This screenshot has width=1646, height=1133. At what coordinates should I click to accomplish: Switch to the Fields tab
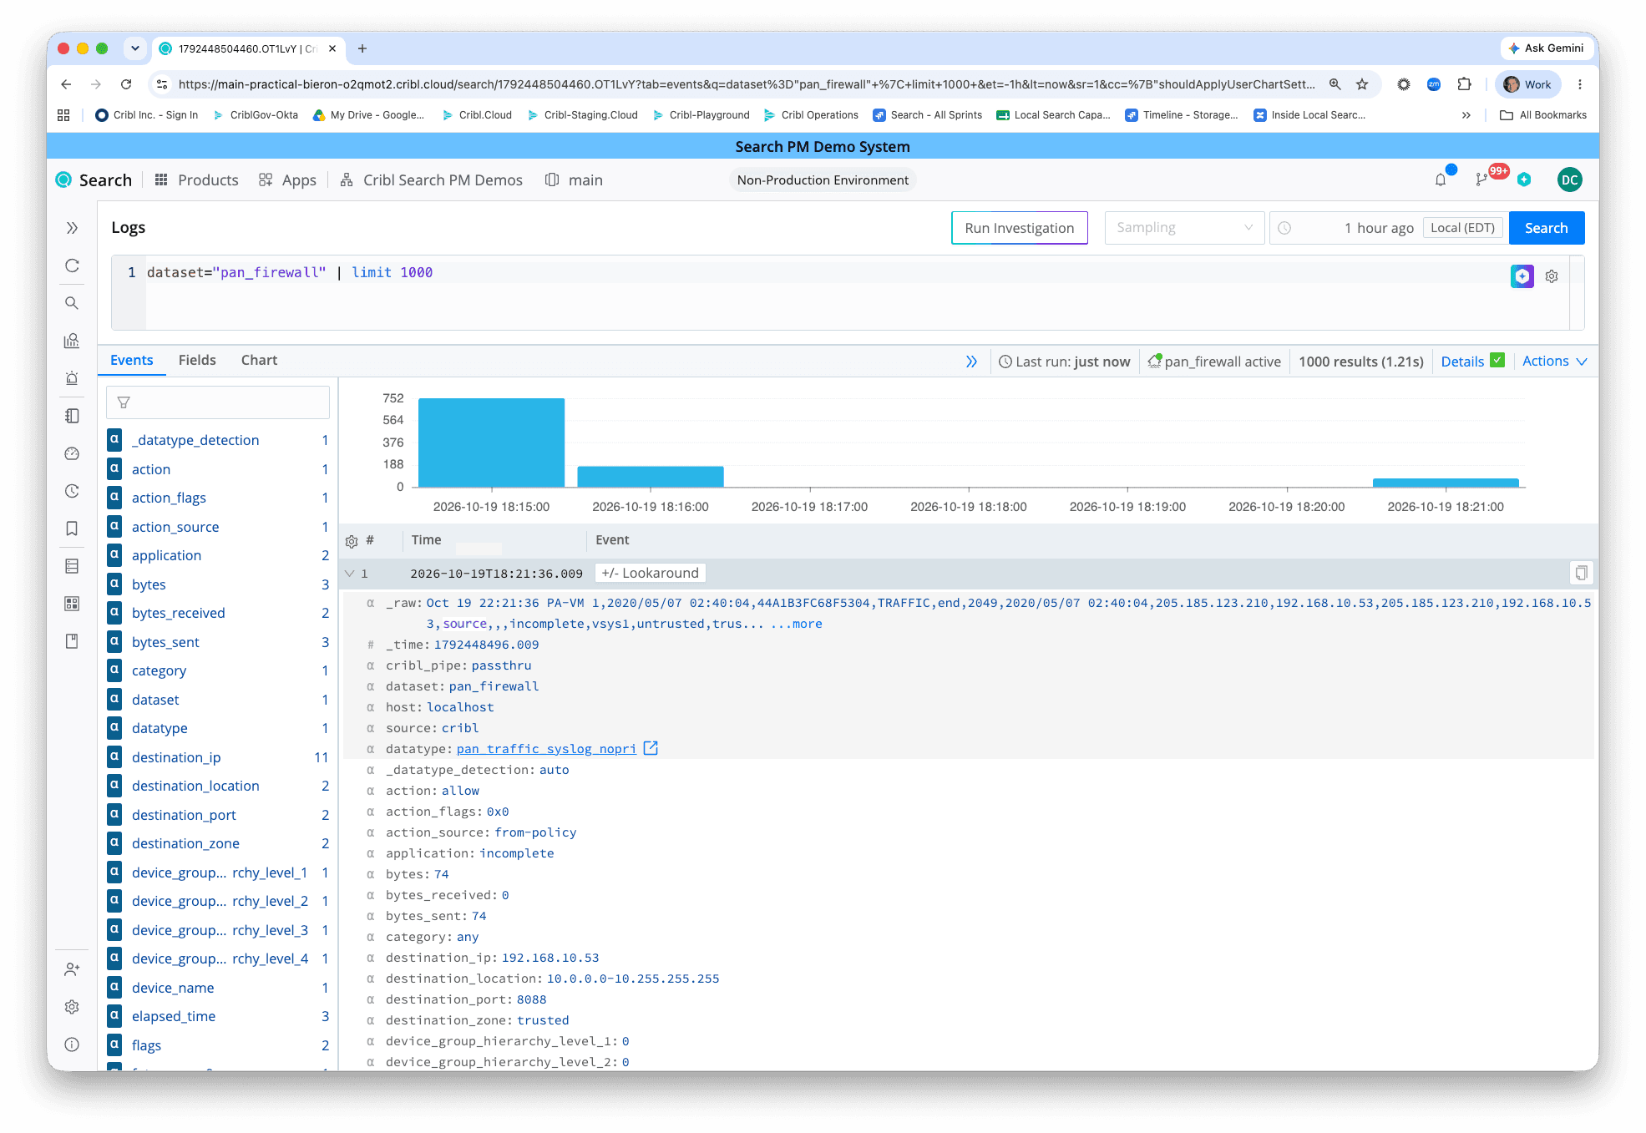197,360
